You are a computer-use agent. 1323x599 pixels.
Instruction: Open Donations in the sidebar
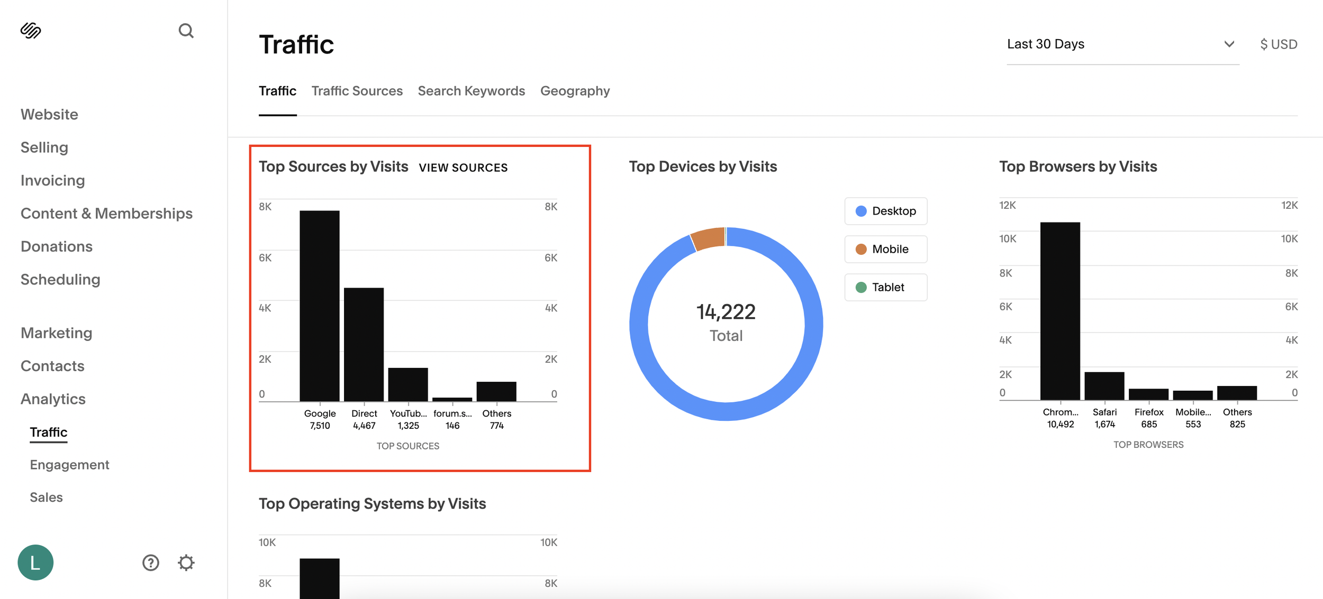[57, 246]
